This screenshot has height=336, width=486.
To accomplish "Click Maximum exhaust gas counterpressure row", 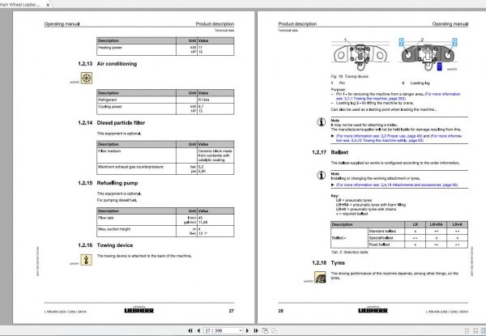I will pyautogui.click(x=165, y=168).
